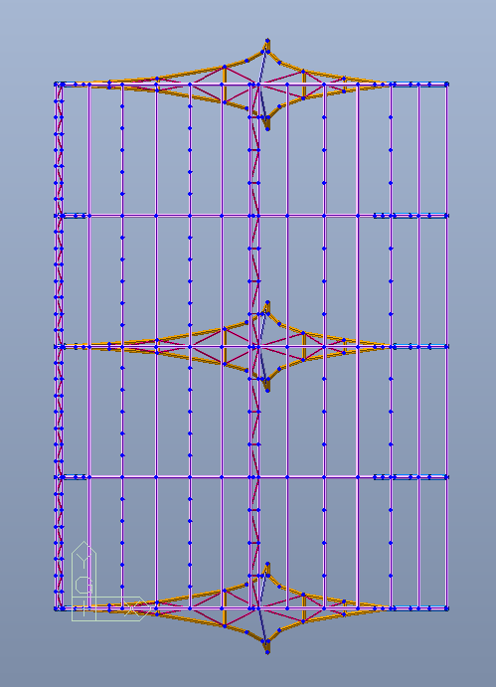
Task: Select the uppermost apex node of the middle truss
Action: (267, 303)
